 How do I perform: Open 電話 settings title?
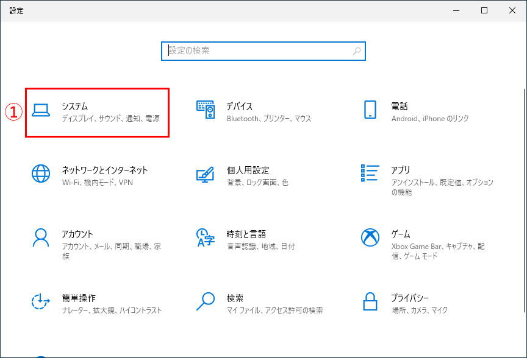point(400,107)
